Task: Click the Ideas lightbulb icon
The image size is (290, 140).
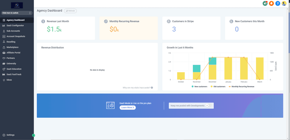Action: click(4, 80)
